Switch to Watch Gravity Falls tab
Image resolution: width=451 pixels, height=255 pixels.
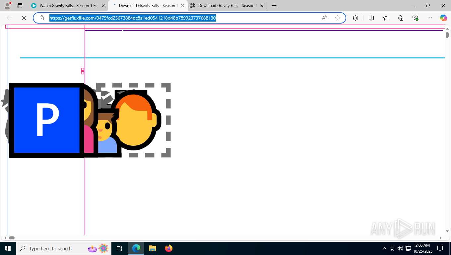[69, 6]
